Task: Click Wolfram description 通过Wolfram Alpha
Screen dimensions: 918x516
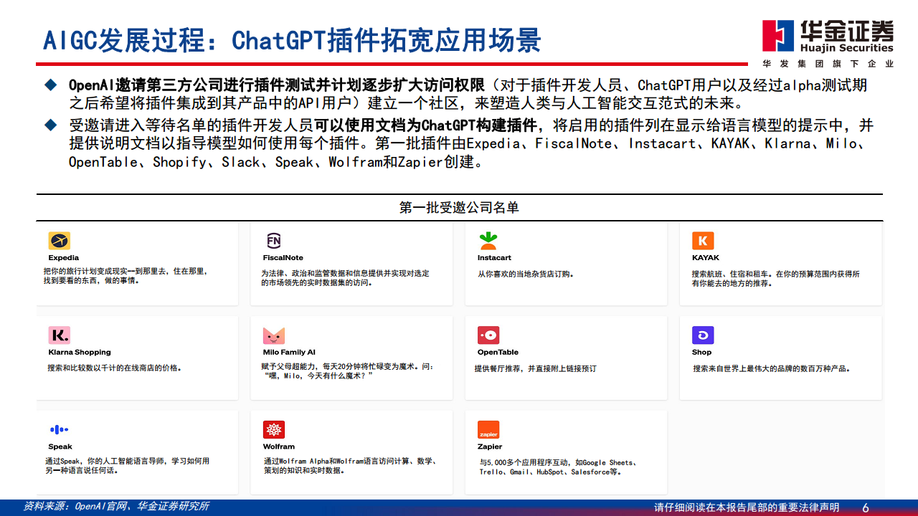Action: [x=350, y=467]
